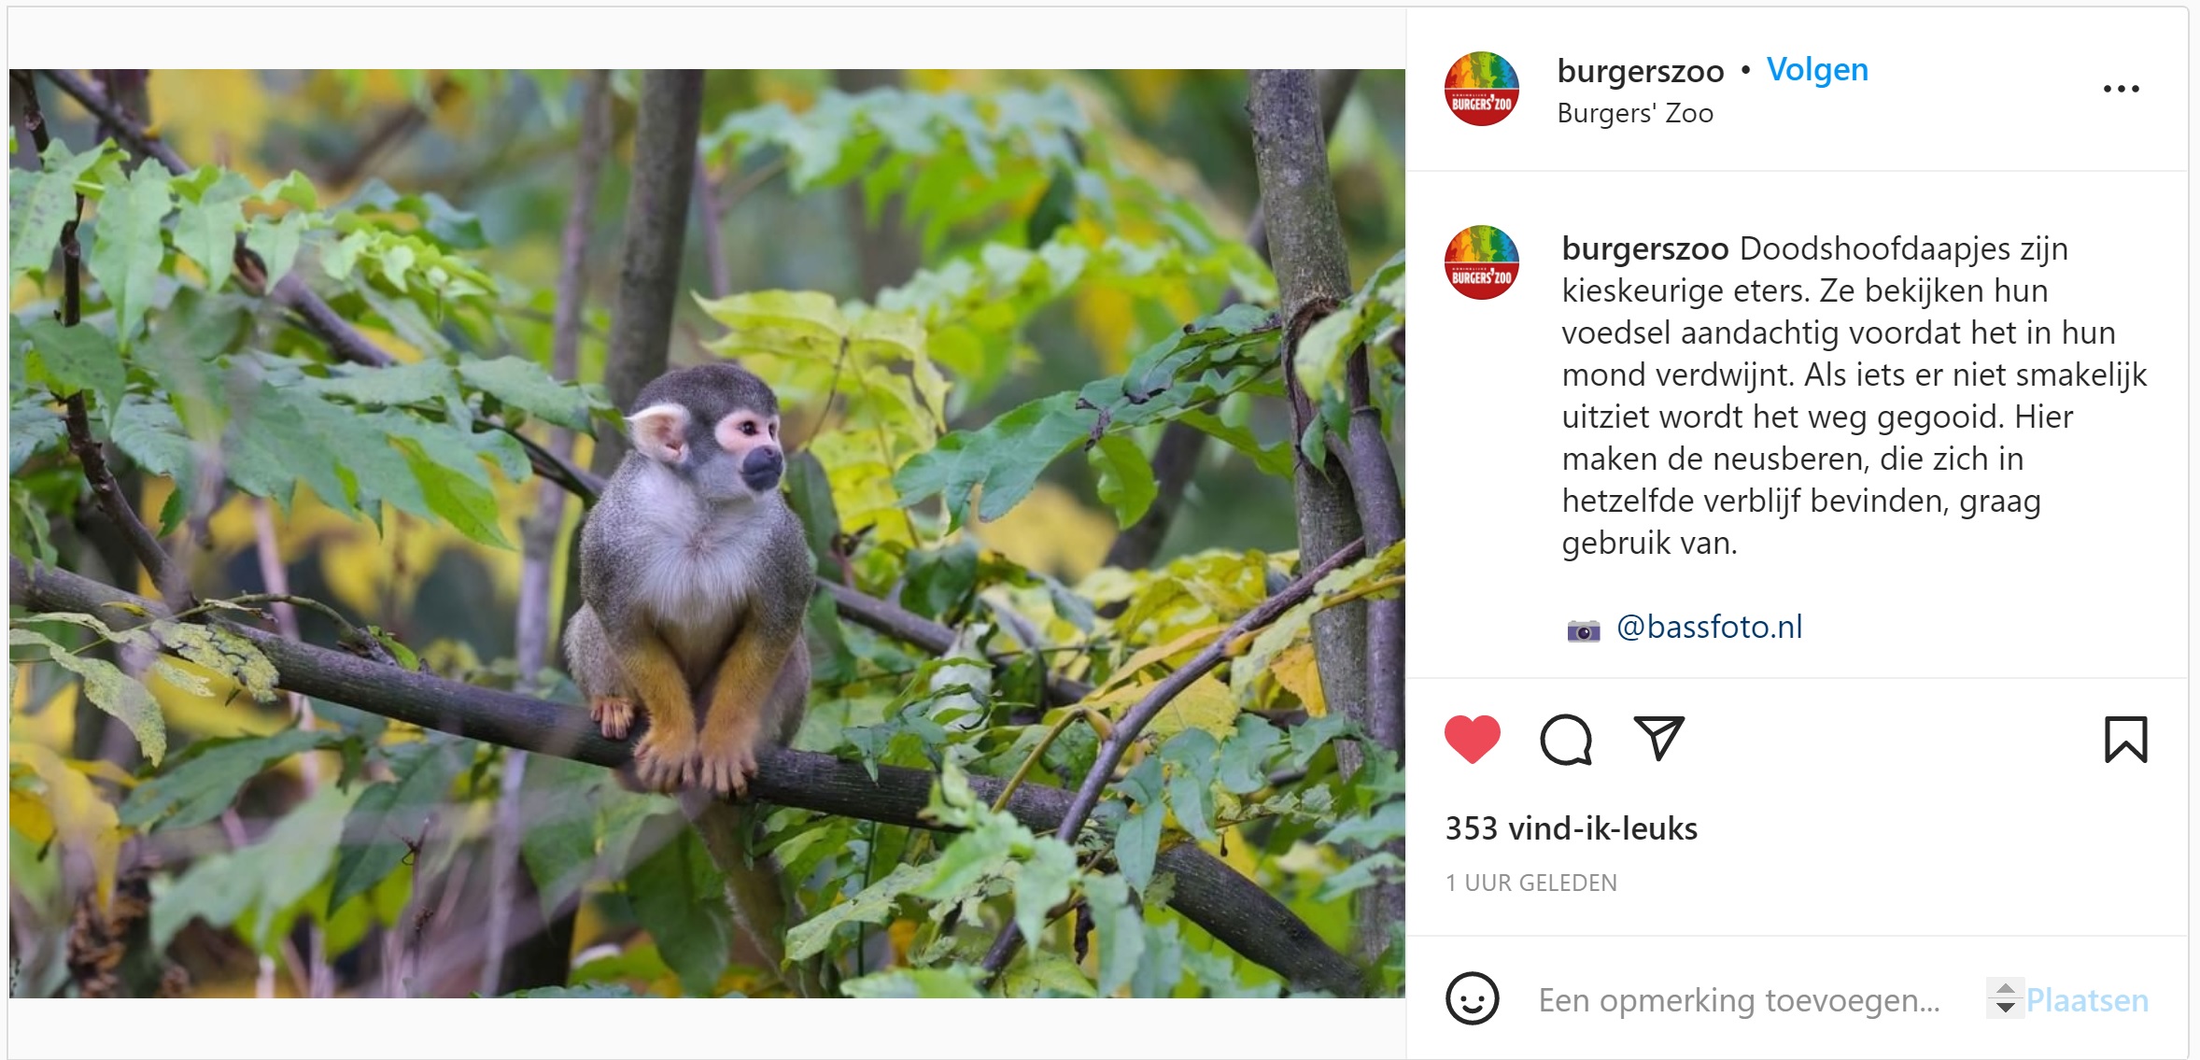Click the up-down spinner arrows near Plaatsen
2200x1060 pixels.
coord(2005,997)
